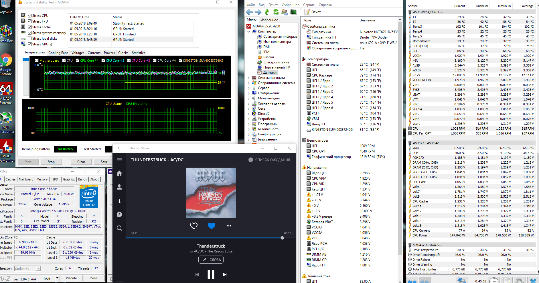Toggle the Stress GPU(s) checkbox
The width and height of the screenshot is (539, 283).
click(x=29, y=44)
